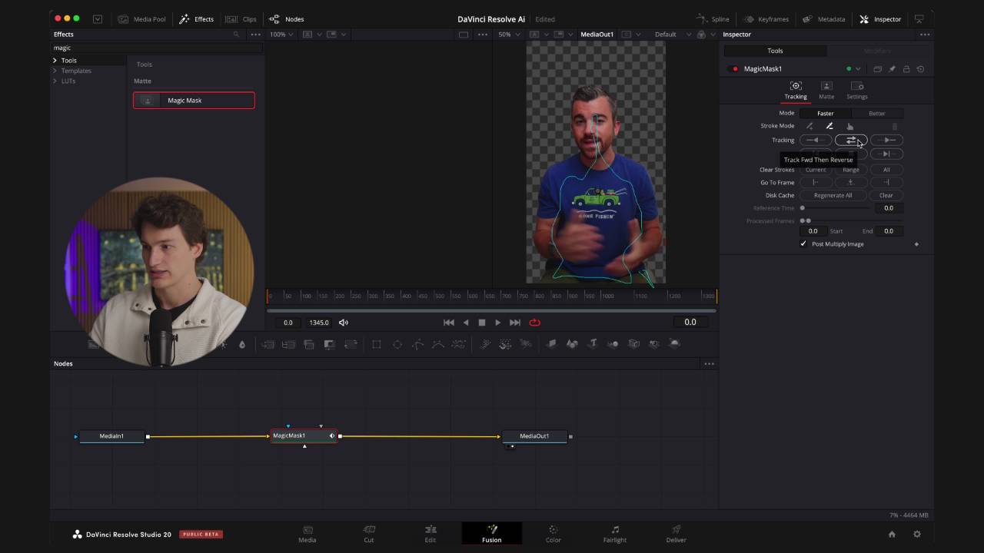
Task: Click Regenerate All disk cache button
Action: pyautogui.click(x=833, y=195)
